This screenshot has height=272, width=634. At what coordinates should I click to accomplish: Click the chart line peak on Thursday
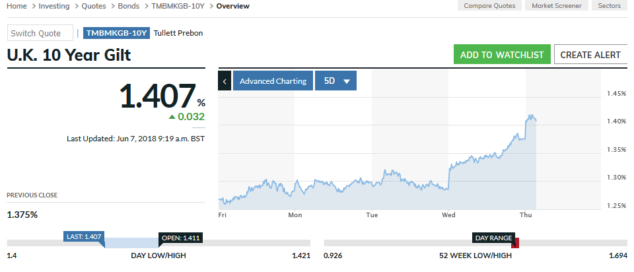[530, 116]
